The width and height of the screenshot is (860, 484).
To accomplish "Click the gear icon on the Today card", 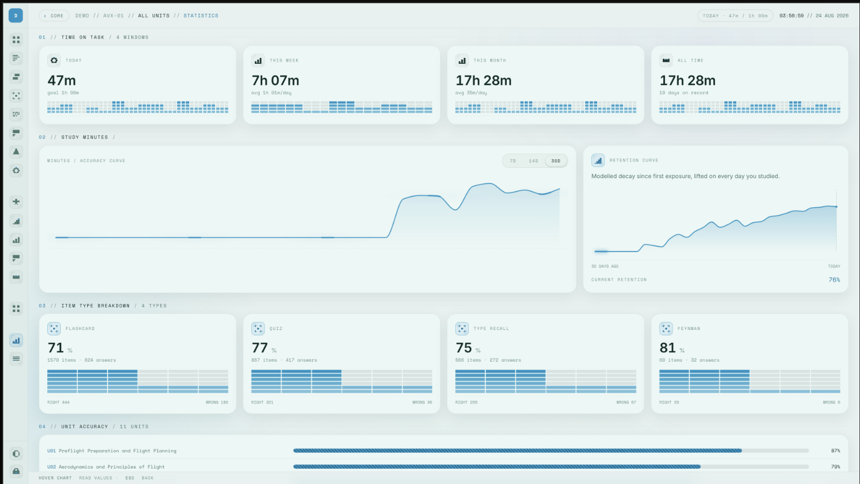I will coord(54,61).
